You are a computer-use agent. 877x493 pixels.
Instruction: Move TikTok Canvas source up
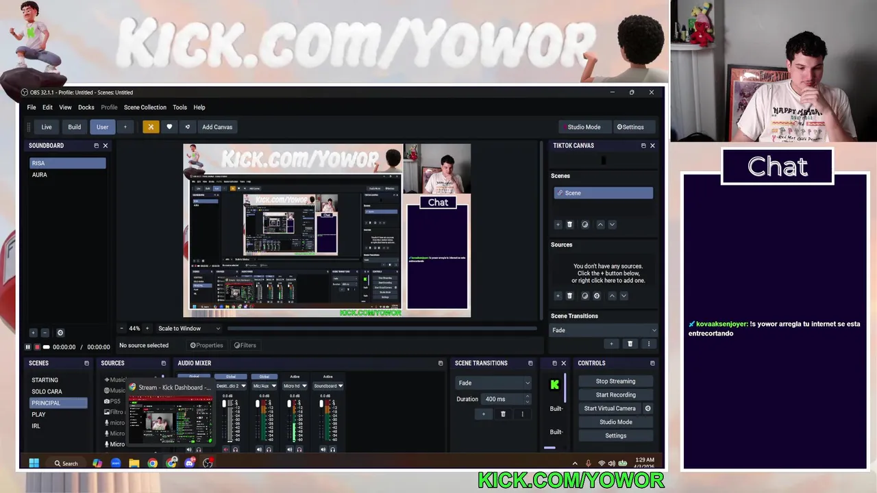(x=612, y=296)
